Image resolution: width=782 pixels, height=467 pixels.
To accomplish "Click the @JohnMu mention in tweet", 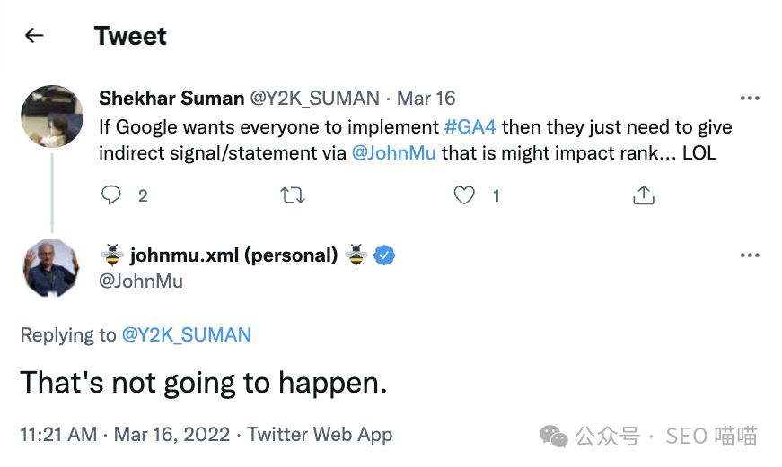I will 393,152.
